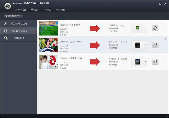
Task: Expand the iPad format dropdown arrow
Action: point(145,62)
